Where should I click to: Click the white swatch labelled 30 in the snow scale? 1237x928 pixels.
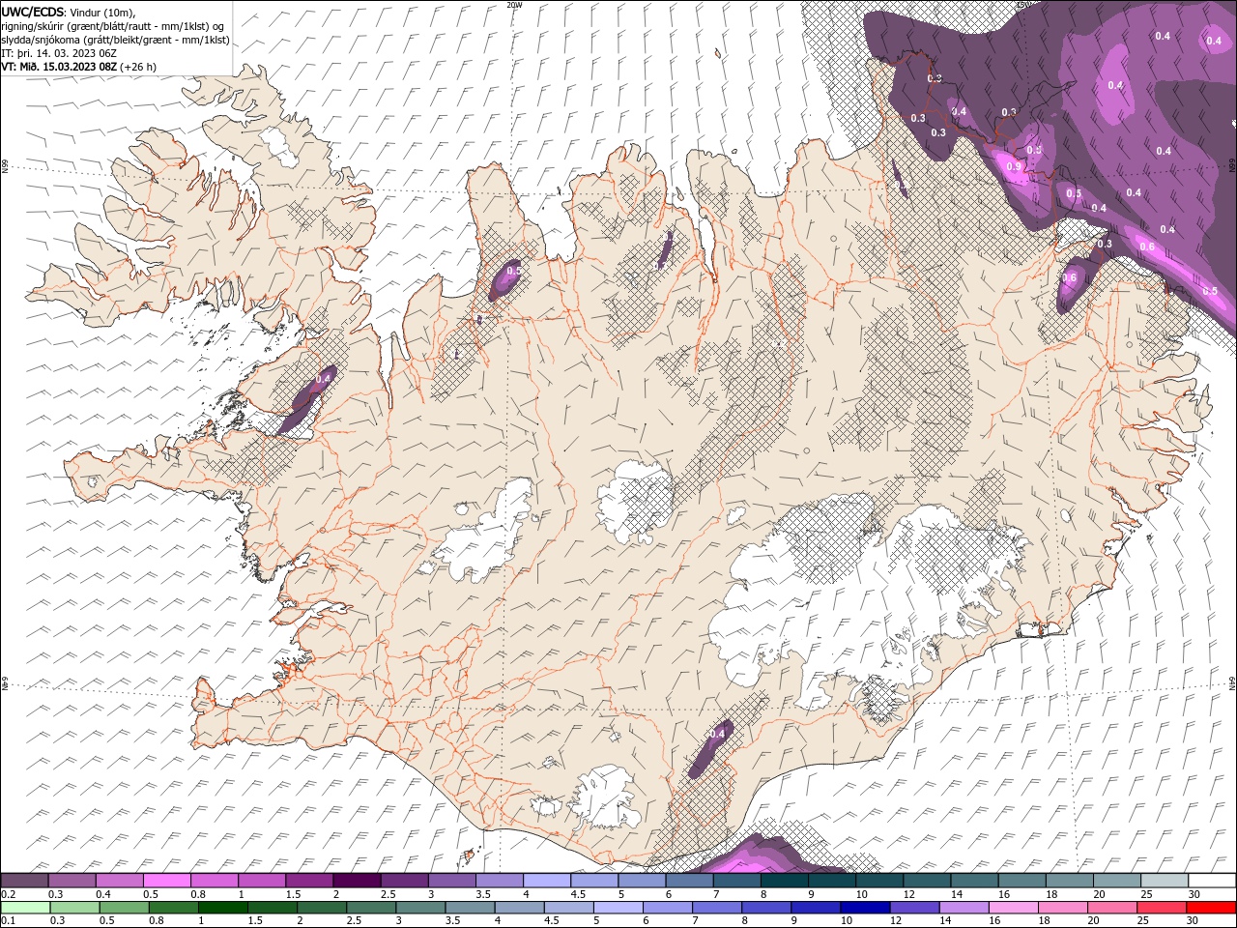[x=1212, y=881]
